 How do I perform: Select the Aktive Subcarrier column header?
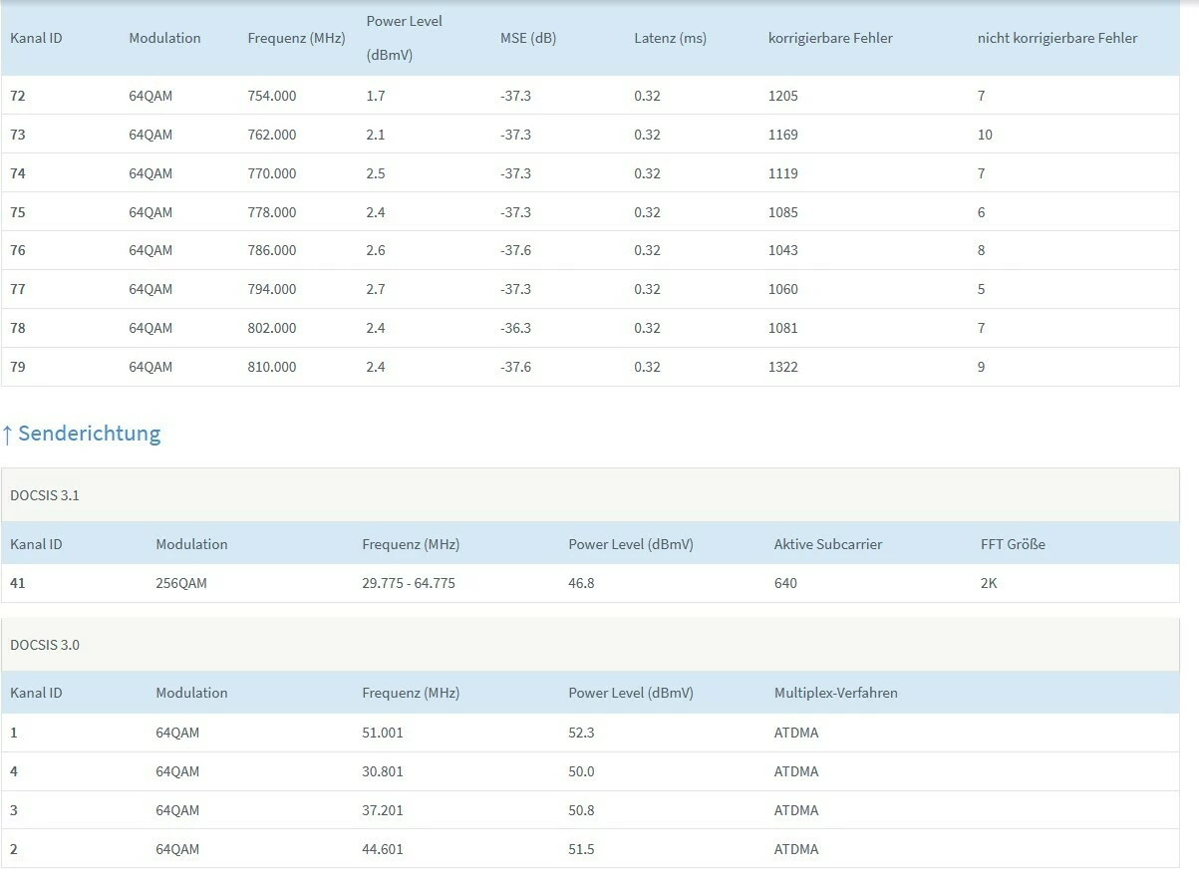828,545
